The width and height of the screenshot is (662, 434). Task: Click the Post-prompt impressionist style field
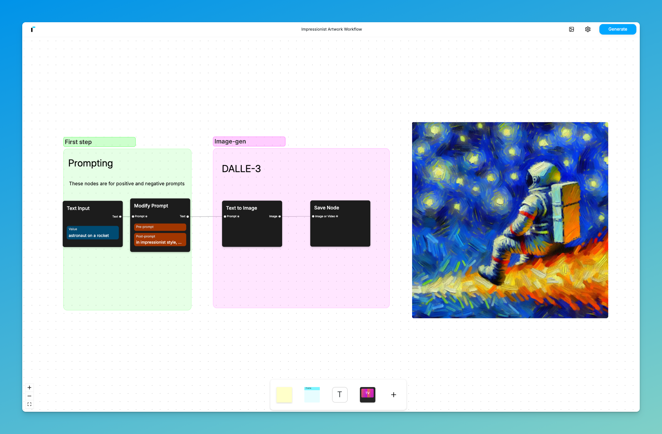(160, 240)
